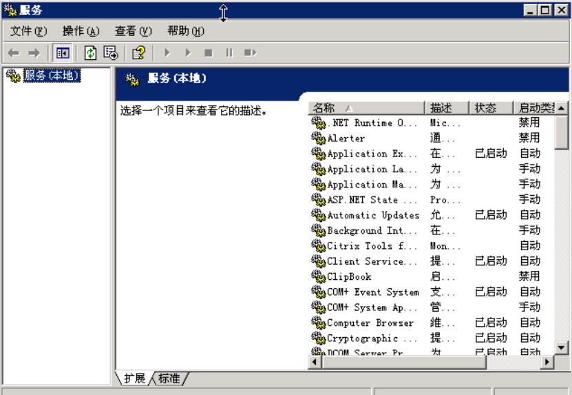
Task: Click the gear icon of Application Ma... service
Action: 318,184
